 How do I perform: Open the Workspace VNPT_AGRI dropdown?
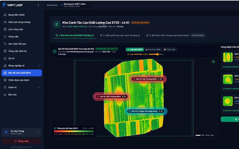[75, 5]
